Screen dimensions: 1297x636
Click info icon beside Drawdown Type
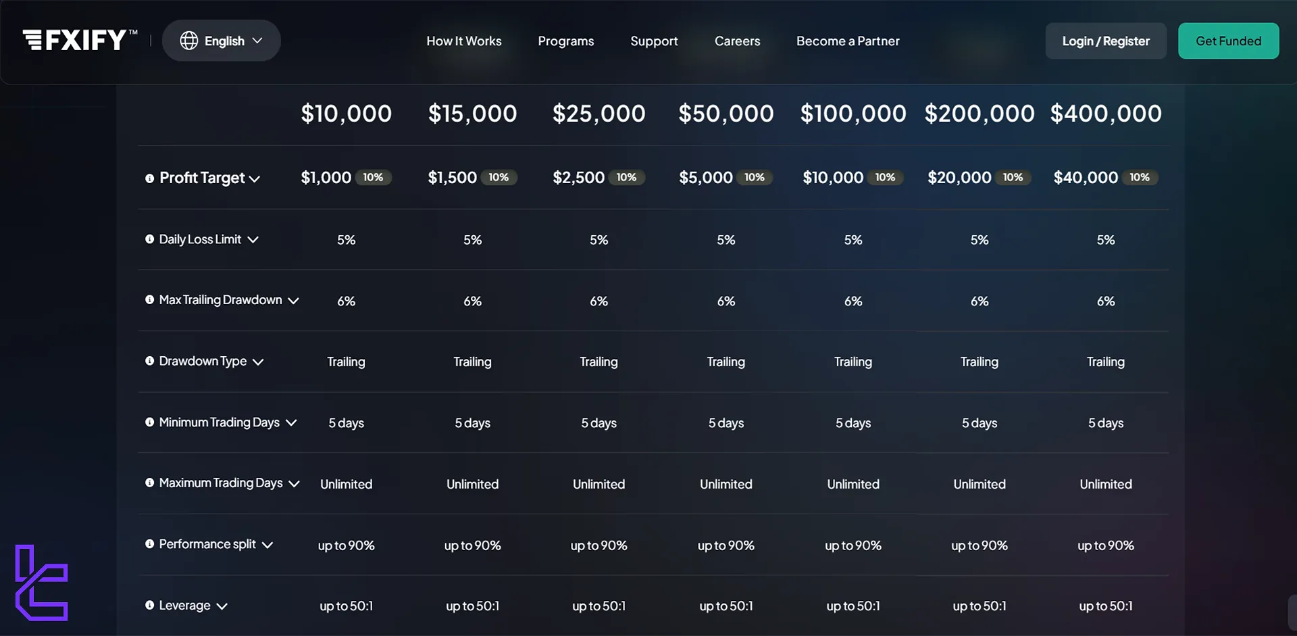point(149,361)
